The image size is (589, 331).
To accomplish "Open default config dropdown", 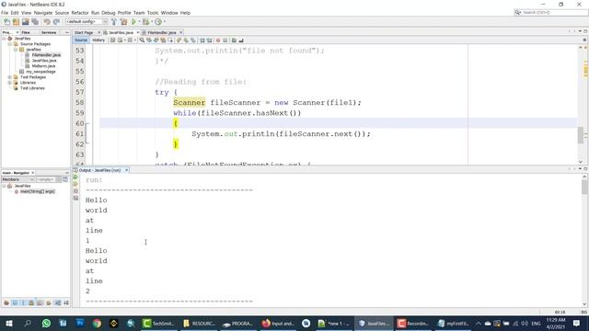I will click(87, 22).
